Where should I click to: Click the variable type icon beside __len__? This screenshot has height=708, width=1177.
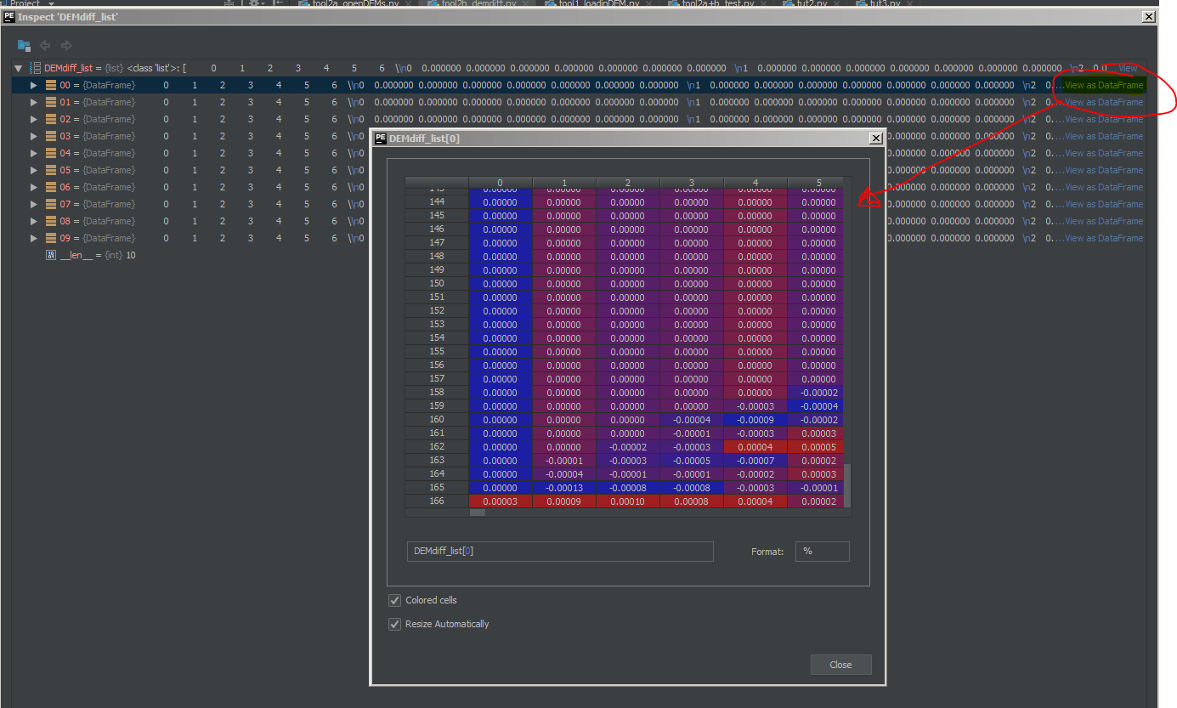pyautogui.click(x=50, y=255)
